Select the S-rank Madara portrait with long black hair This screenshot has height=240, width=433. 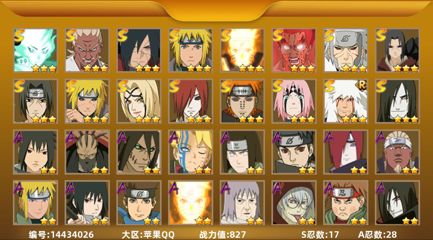click(x=139, y=50)
